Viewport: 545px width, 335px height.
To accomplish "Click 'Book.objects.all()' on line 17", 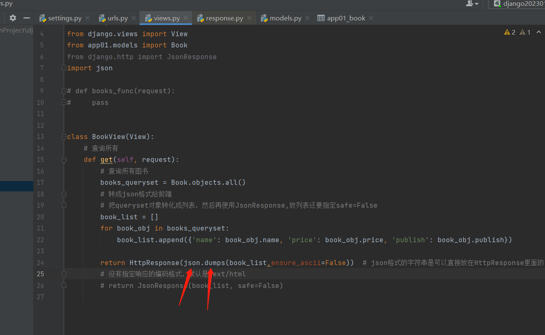I will pos(209,182).
